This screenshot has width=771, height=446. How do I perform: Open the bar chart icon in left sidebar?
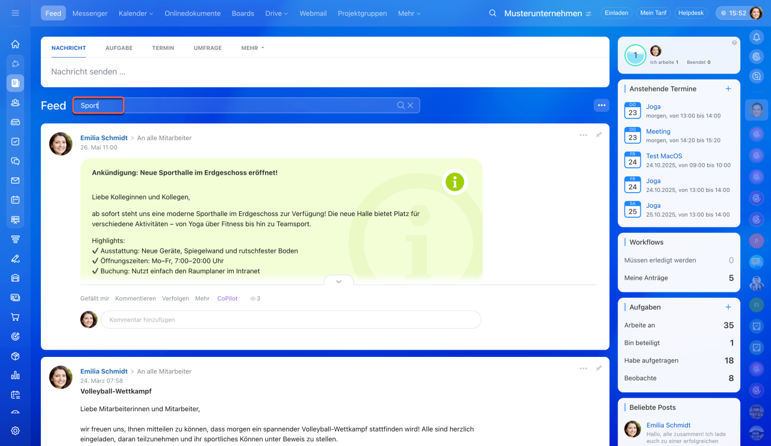click(x=15, y=376)
